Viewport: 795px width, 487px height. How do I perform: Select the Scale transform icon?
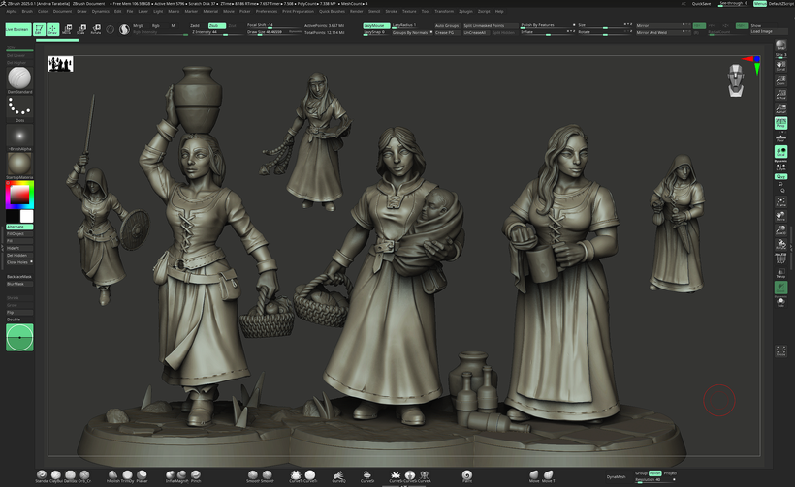click(x=81, y=29)
